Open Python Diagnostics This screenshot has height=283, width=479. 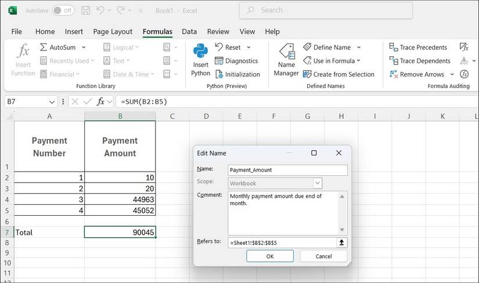point(236,61)
